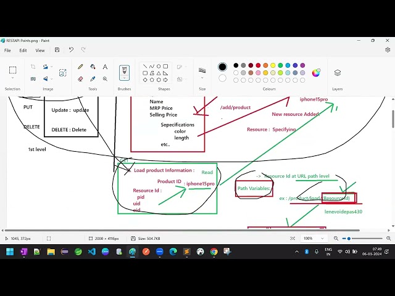
Task: Pick the Diamond shape
Action: [145, 80]
